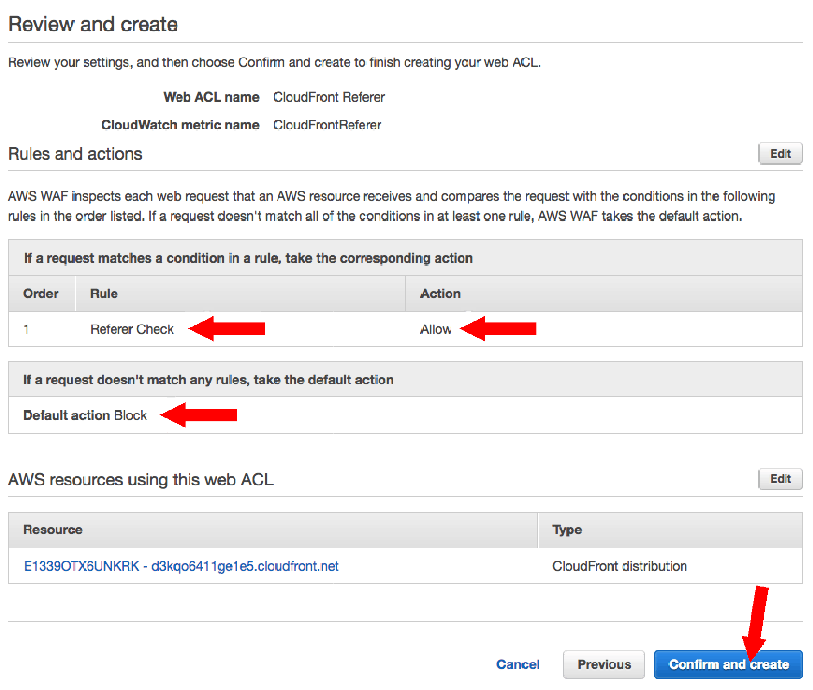Click the CloudWatch metric name label
Screen dimensions: 813x690
[x=180, y=125]
